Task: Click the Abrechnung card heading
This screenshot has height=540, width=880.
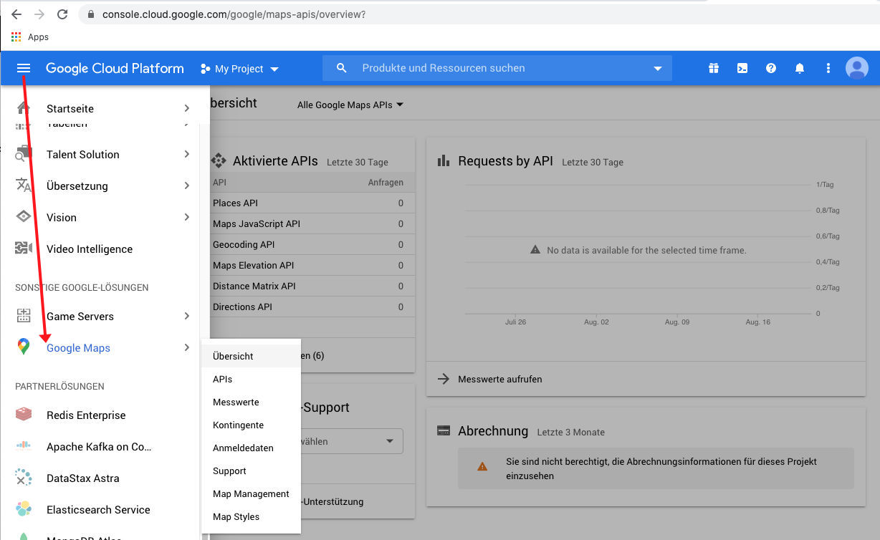Action: pyautogui.click(x=493, y=431)
